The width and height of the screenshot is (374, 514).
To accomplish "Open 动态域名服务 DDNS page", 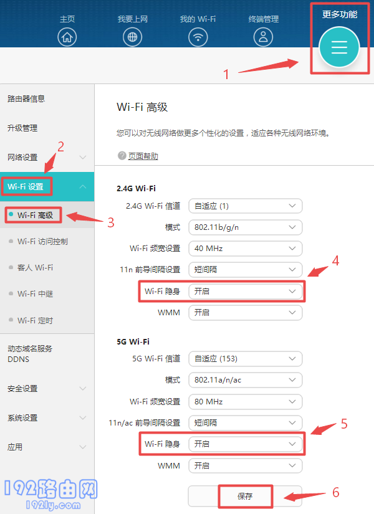I will point(30,354).
